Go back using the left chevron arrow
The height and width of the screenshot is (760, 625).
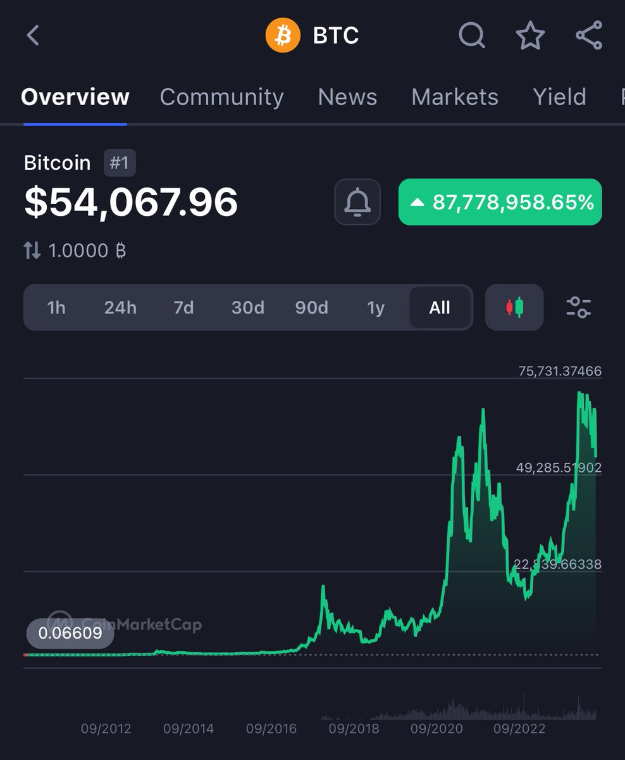click(34, 35)
